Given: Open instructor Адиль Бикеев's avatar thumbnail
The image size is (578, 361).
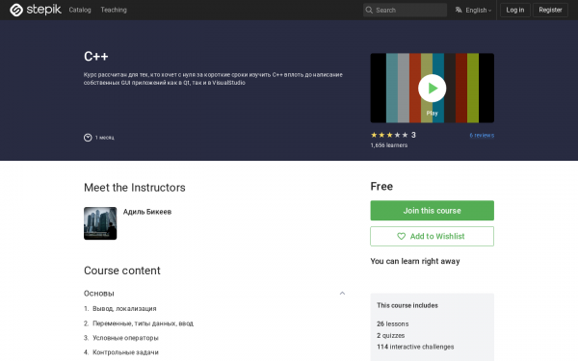Looking at the screenshot, I should 100,223.
